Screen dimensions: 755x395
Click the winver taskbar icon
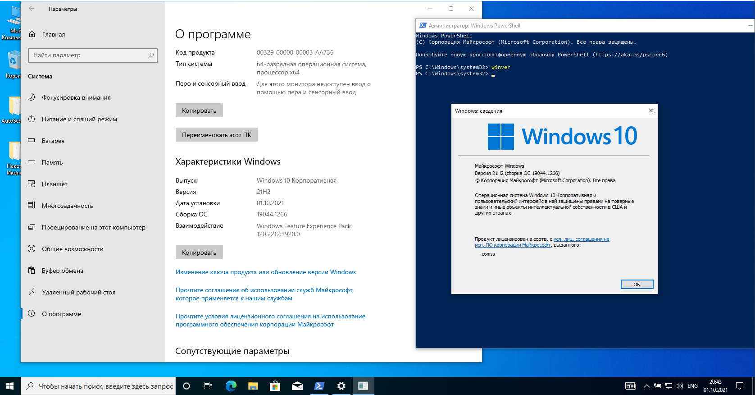364,386
